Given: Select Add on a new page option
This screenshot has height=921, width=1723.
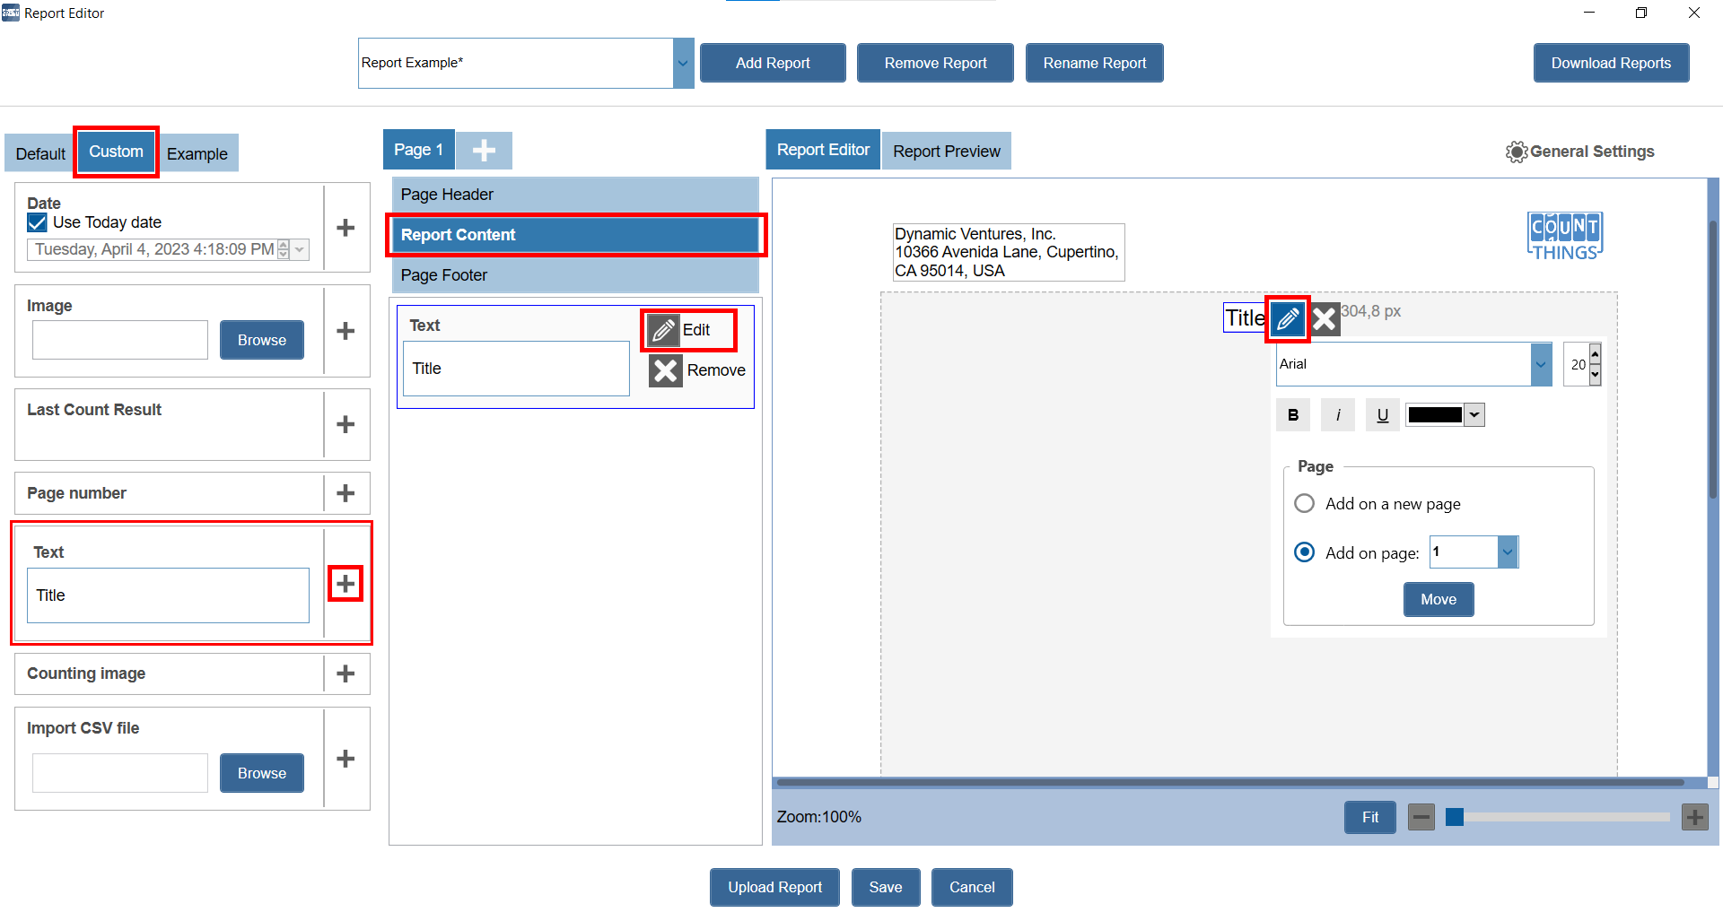Looking at the screenshot, I should point(1305,503).
